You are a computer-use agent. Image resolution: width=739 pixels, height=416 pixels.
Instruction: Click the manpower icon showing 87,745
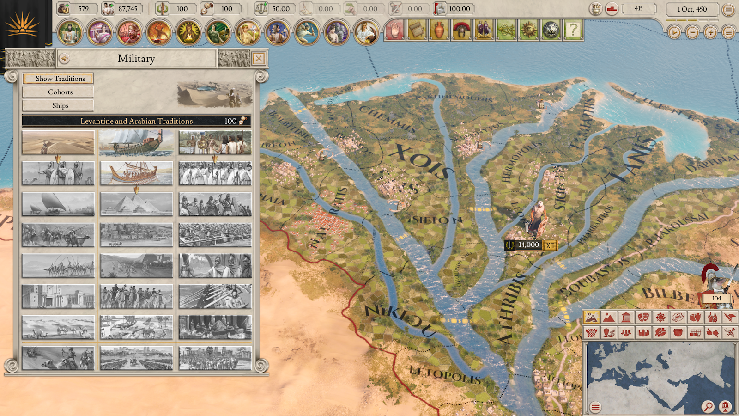click(x=108, y=8)
